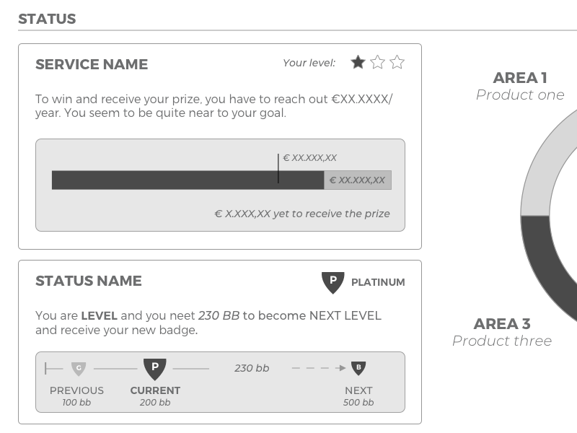This screenshot has width=577, height=433.
Task: Select the next level B badge
Action: [358, 369]
